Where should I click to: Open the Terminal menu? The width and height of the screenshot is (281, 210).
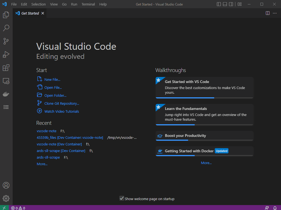(x=88, y=4)
